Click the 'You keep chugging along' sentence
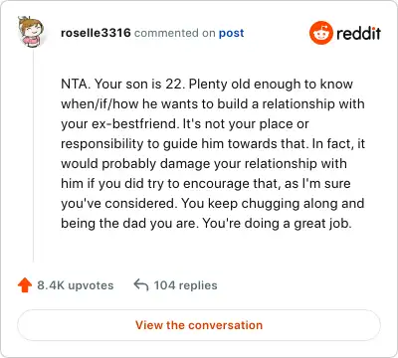 (x=273, y=203)
